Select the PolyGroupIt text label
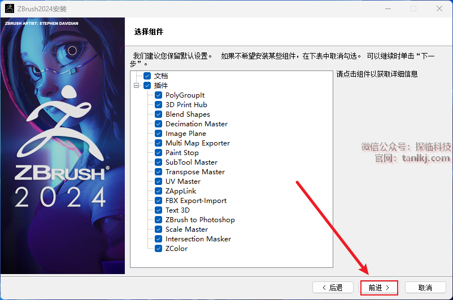This screenshot has height=300, width=453. pyautogui.click(x=185, y=95)
